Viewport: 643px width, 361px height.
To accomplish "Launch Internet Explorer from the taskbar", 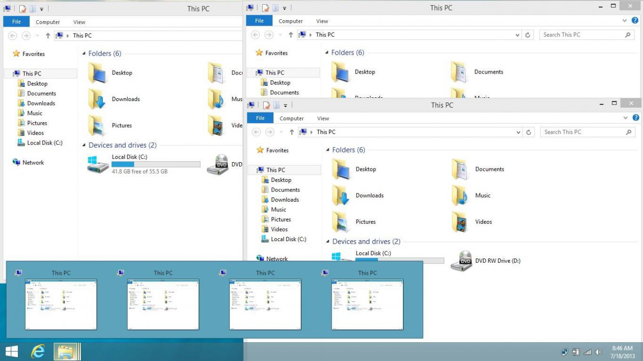I will point(38,352).
